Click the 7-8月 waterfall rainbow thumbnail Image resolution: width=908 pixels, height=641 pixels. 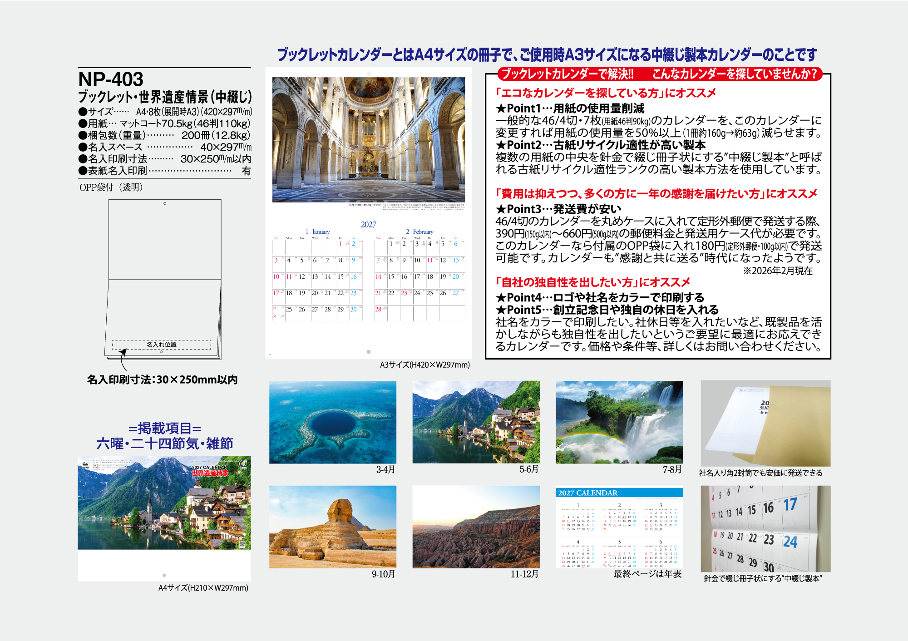pyautogui.click(x=619, y=422)
